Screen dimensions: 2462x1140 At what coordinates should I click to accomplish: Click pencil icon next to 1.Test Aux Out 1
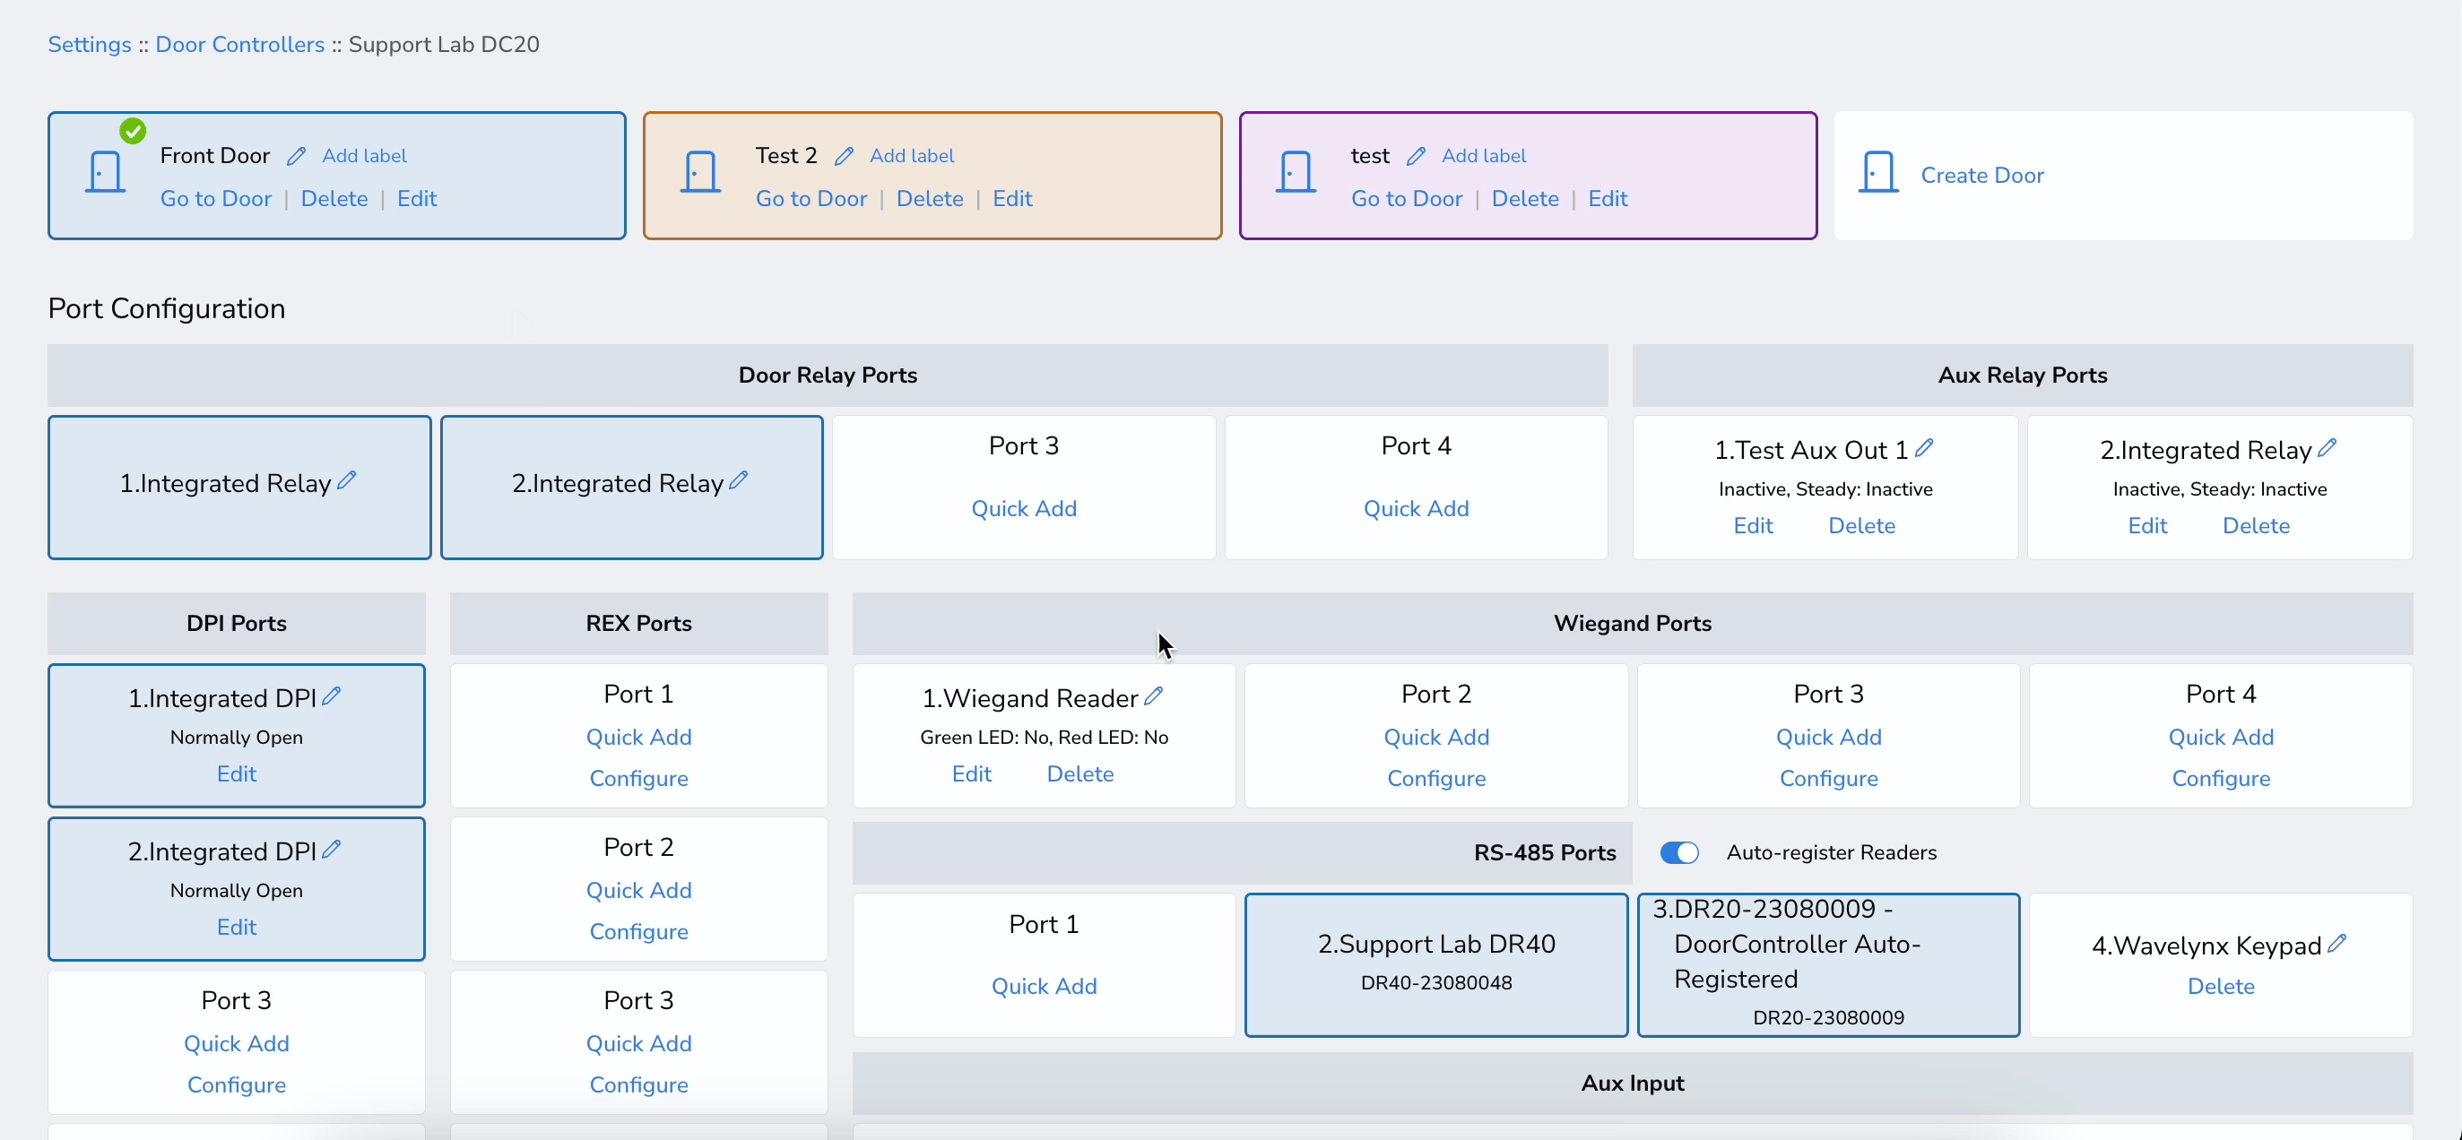pos(1925,446)
